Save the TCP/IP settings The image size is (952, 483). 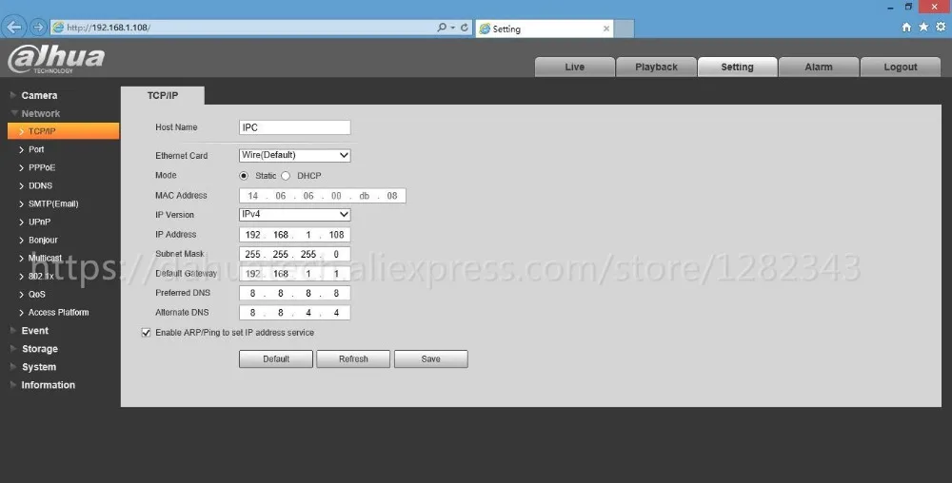coord(431,358)
